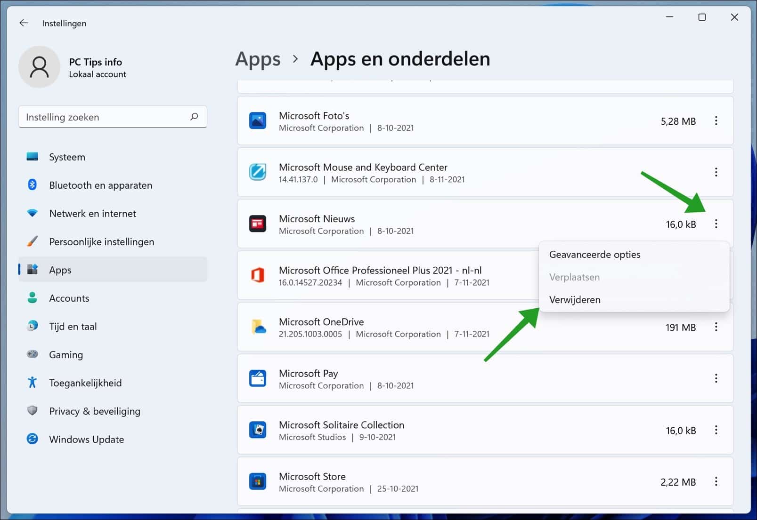
Task: Open Persoonlijke instellingen page
Action: click(113, 241)
